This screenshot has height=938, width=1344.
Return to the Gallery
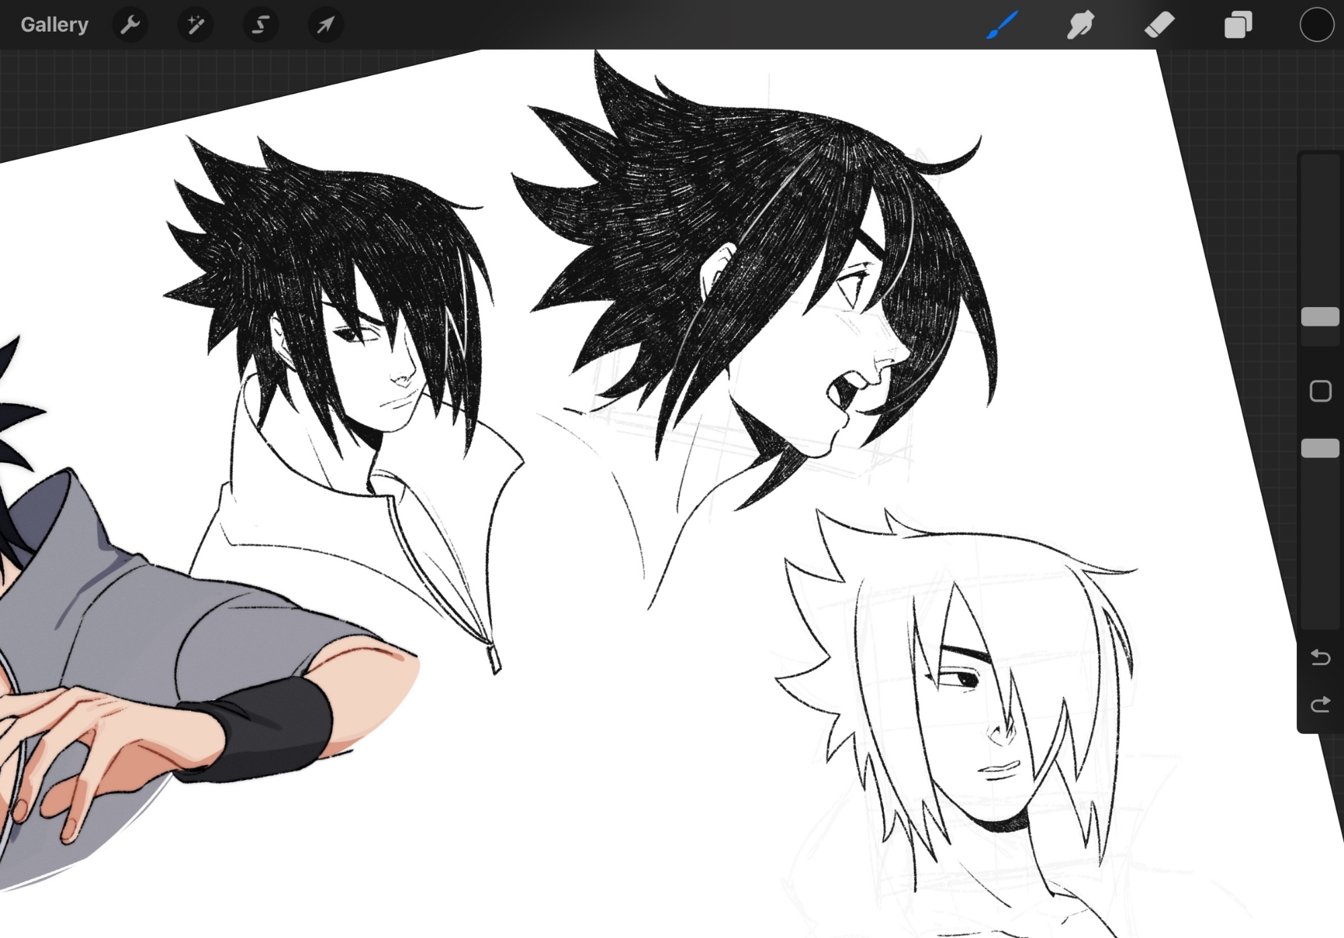tap(54, 25)
